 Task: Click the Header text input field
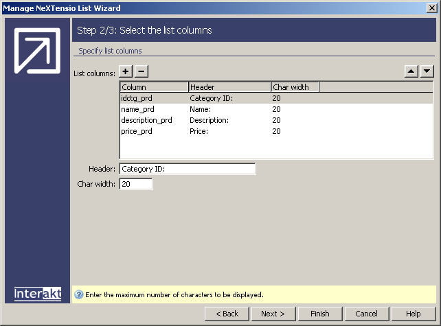click(x=187, y=169)
